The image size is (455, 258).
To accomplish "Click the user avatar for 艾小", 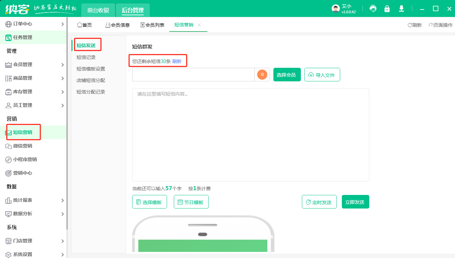I will [x=335, y=9].
